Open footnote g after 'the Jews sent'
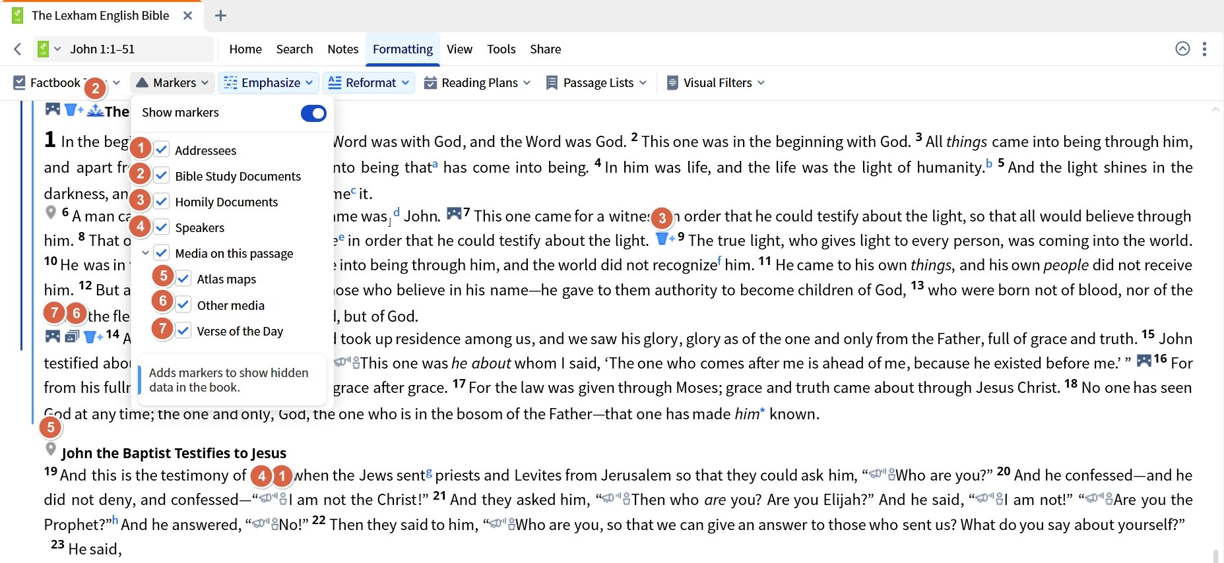1224x563 pixels. [430, 472]
